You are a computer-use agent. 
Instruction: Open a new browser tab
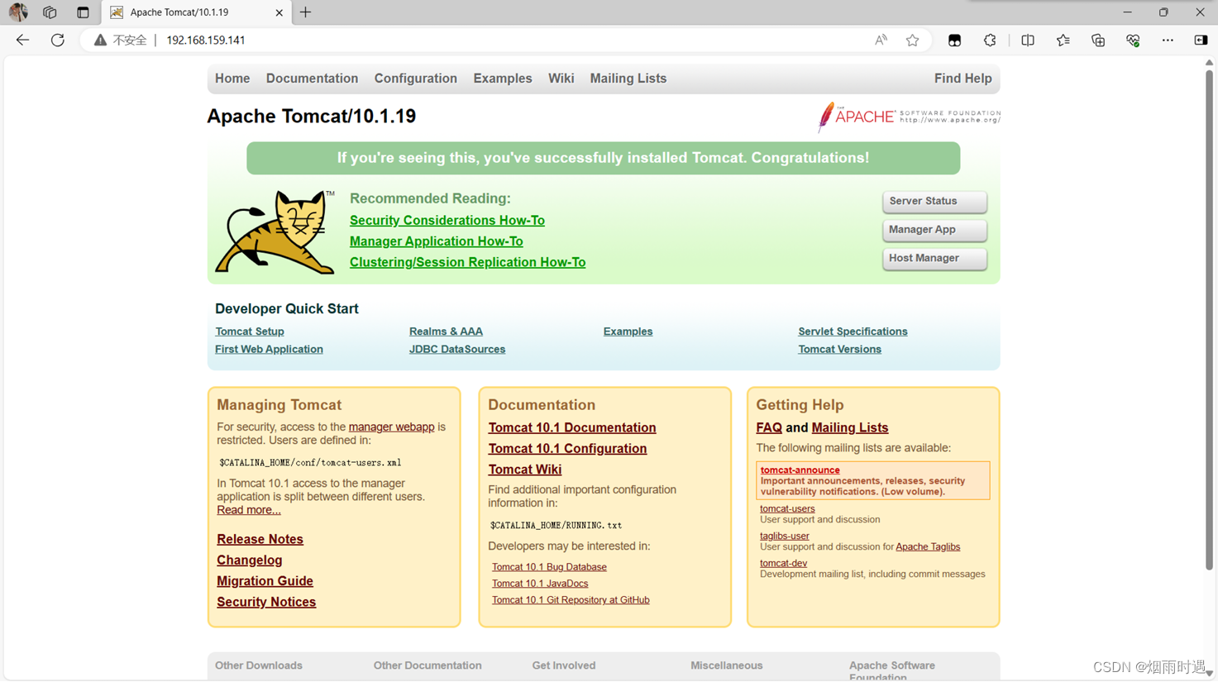305,12
